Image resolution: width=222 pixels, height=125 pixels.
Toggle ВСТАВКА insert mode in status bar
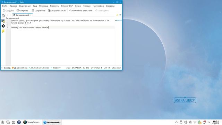pos(77,68)
